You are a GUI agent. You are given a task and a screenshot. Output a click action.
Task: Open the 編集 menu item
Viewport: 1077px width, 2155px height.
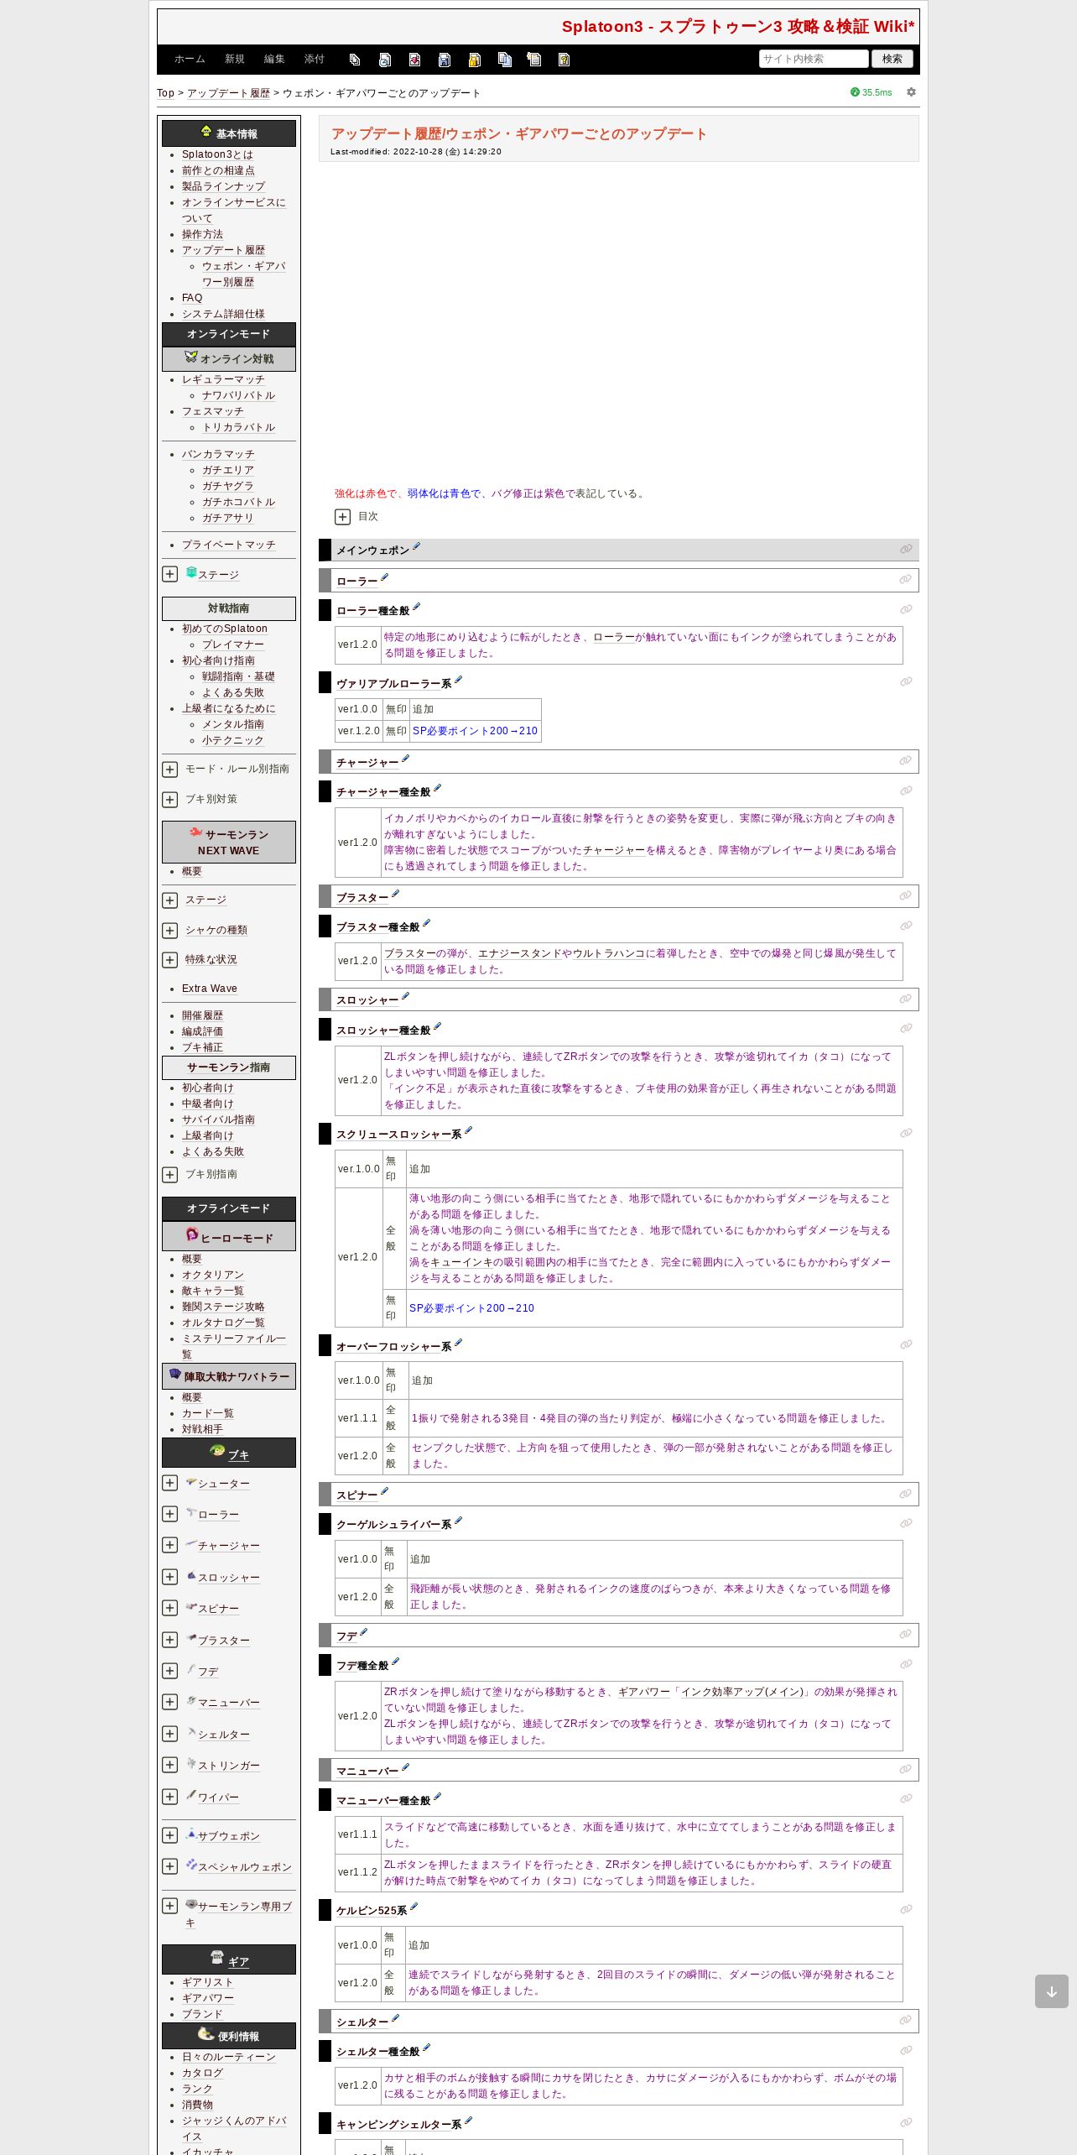[x=274, y=60]
